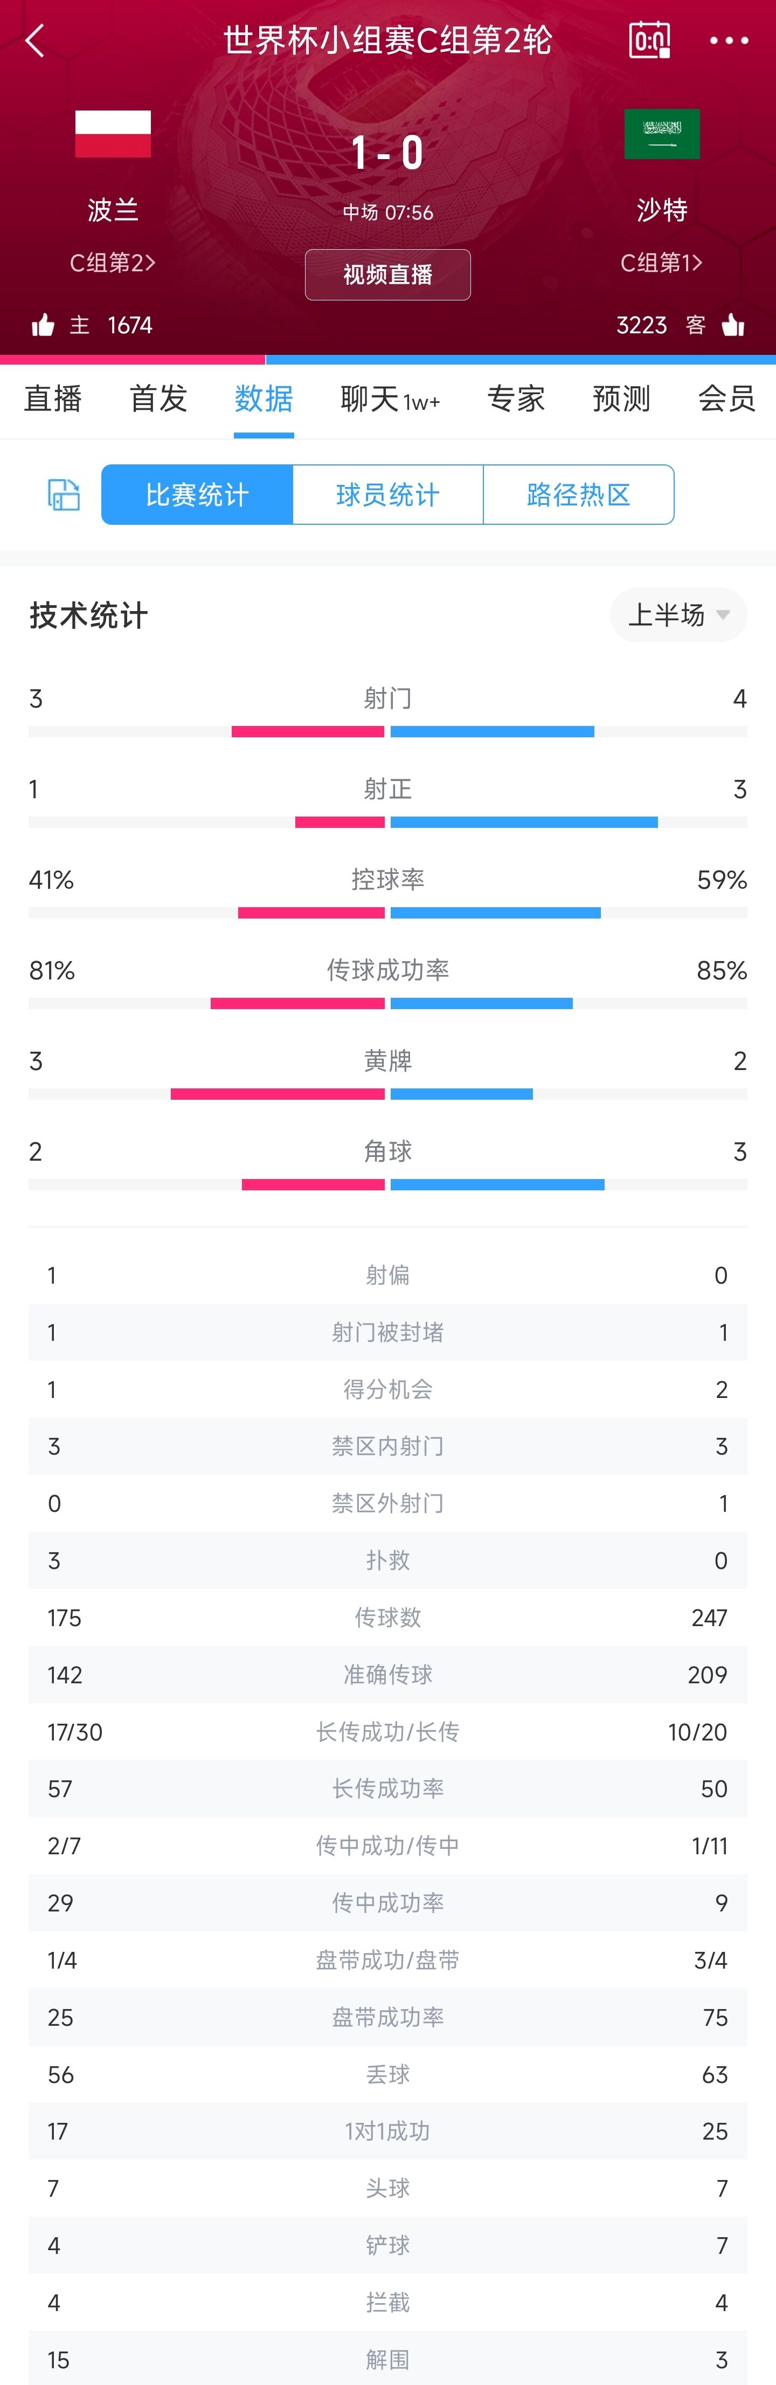Like the home team with thumbs-up
776x2385 pixels.
44,325
